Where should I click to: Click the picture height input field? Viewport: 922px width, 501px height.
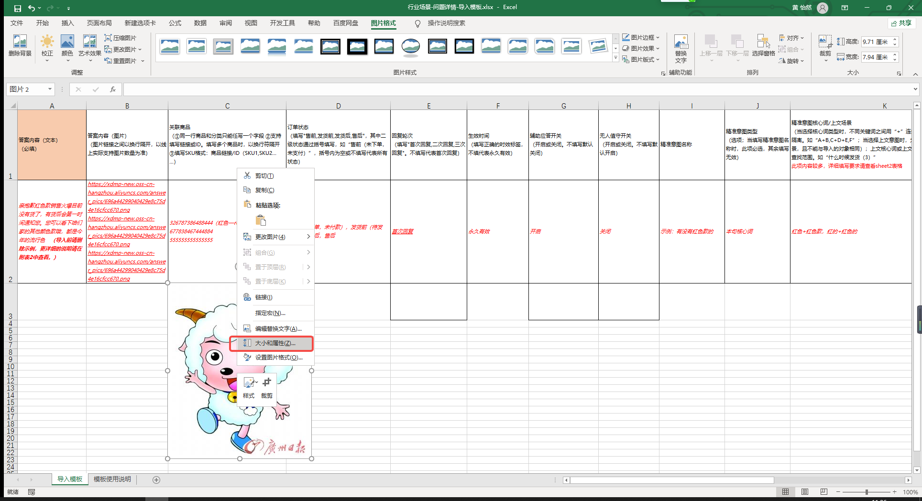click(x=876, y=42)
